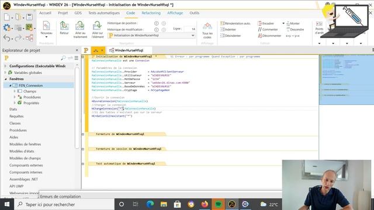Select Etats in project explorer

click(13, 109)
